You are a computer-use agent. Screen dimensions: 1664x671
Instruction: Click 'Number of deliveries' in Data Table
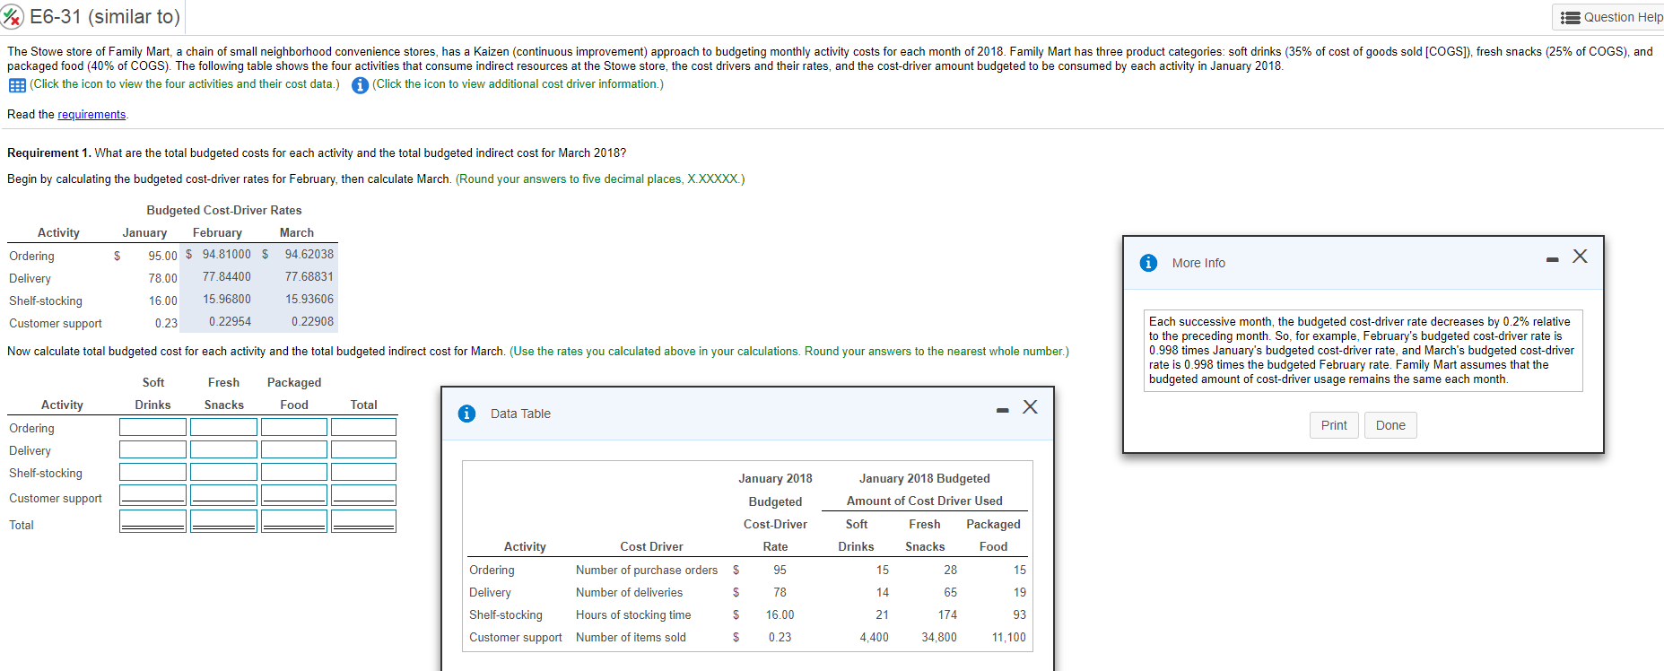coord(629,592)
